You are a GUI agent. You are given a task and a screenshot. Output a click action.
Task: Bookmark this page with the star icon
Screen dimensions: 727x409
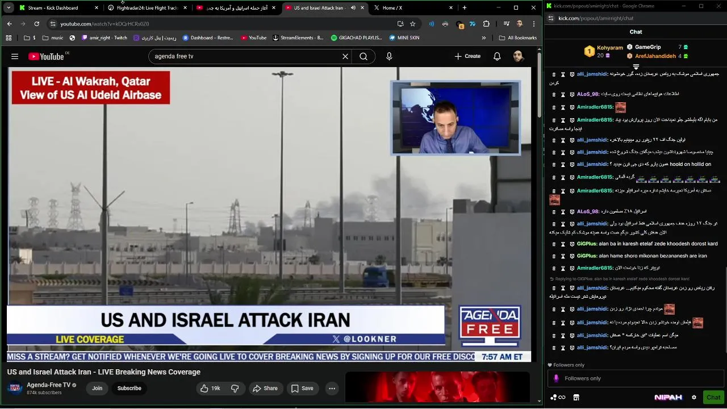click(412, 24)
